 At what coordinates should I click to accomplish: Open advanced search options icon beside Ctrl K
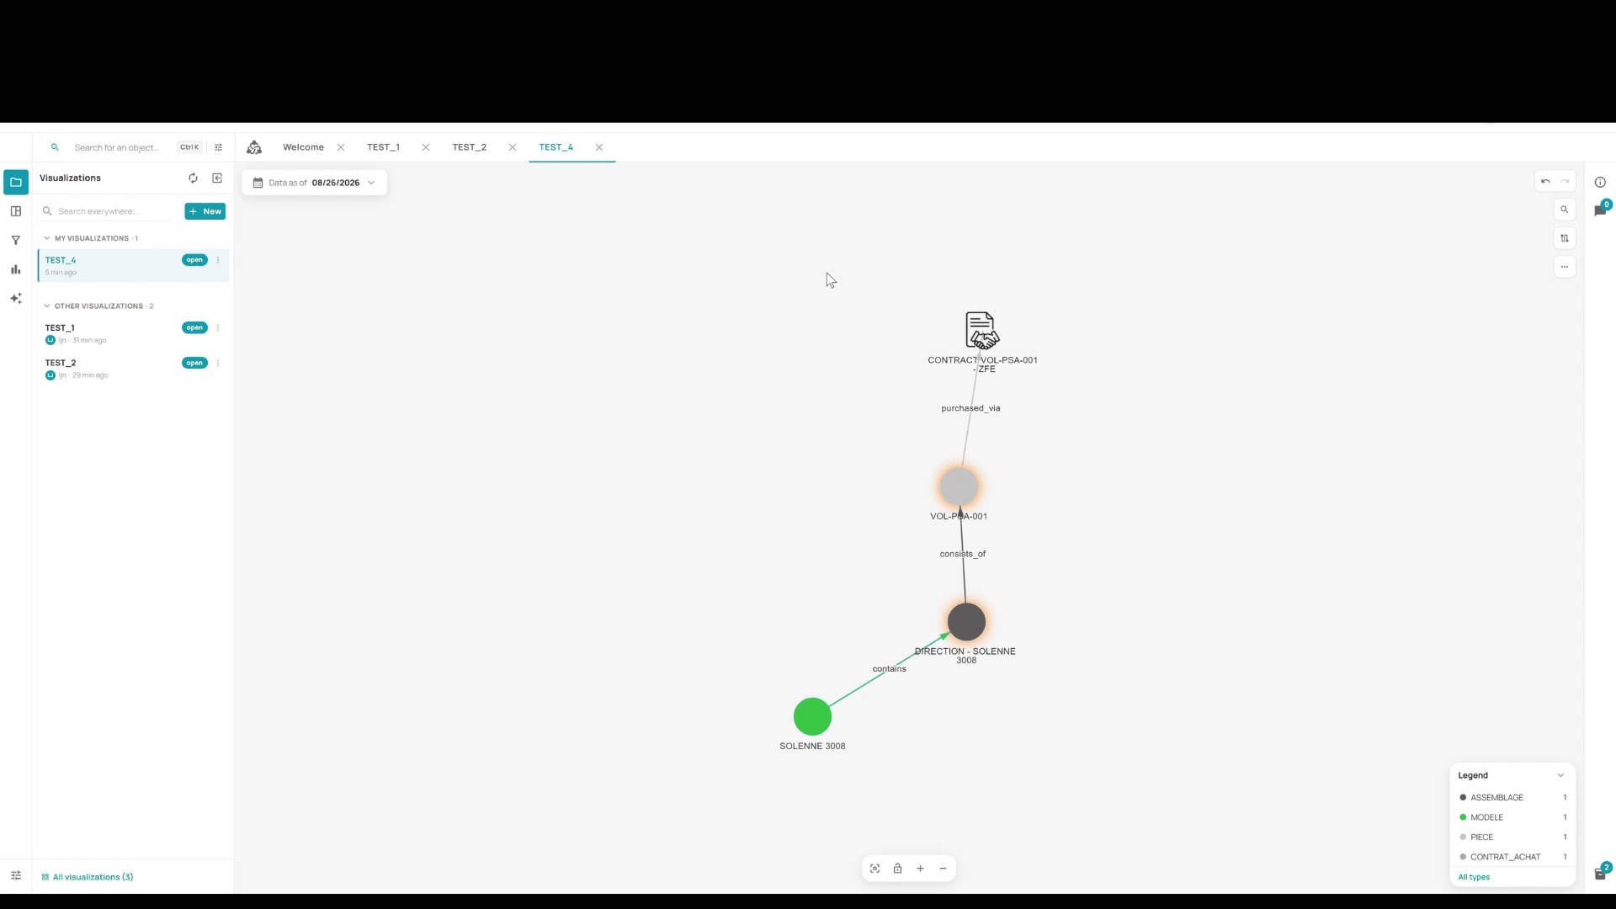point(219,147)
